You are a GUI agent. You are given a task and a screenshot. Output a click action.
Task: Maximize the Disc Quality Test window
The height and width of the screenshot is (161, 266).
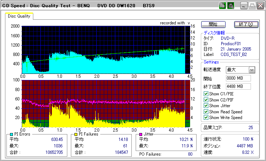(252, 6)
